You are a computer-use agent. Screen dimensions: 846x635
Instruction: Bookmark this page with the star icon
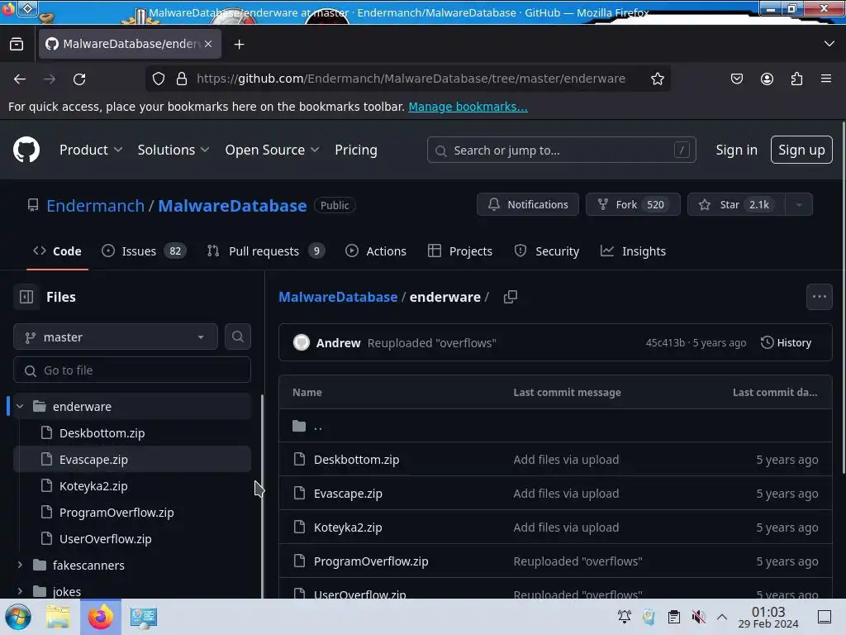pyautogui.click(x=657, y=79)
